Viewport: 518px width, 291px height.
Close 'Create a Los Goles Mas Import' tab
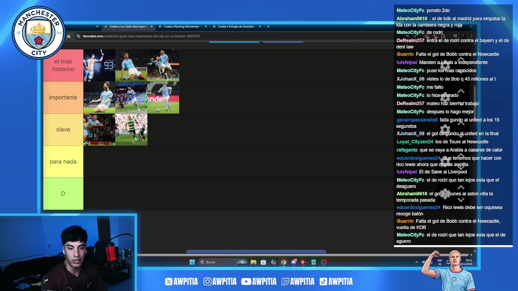[x=152, y=26]
